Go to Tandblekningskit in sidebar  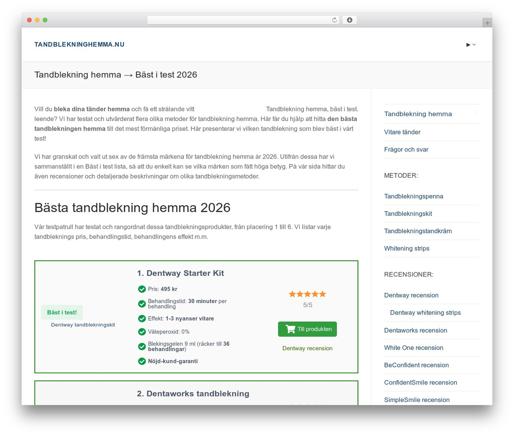coord(408,214)
